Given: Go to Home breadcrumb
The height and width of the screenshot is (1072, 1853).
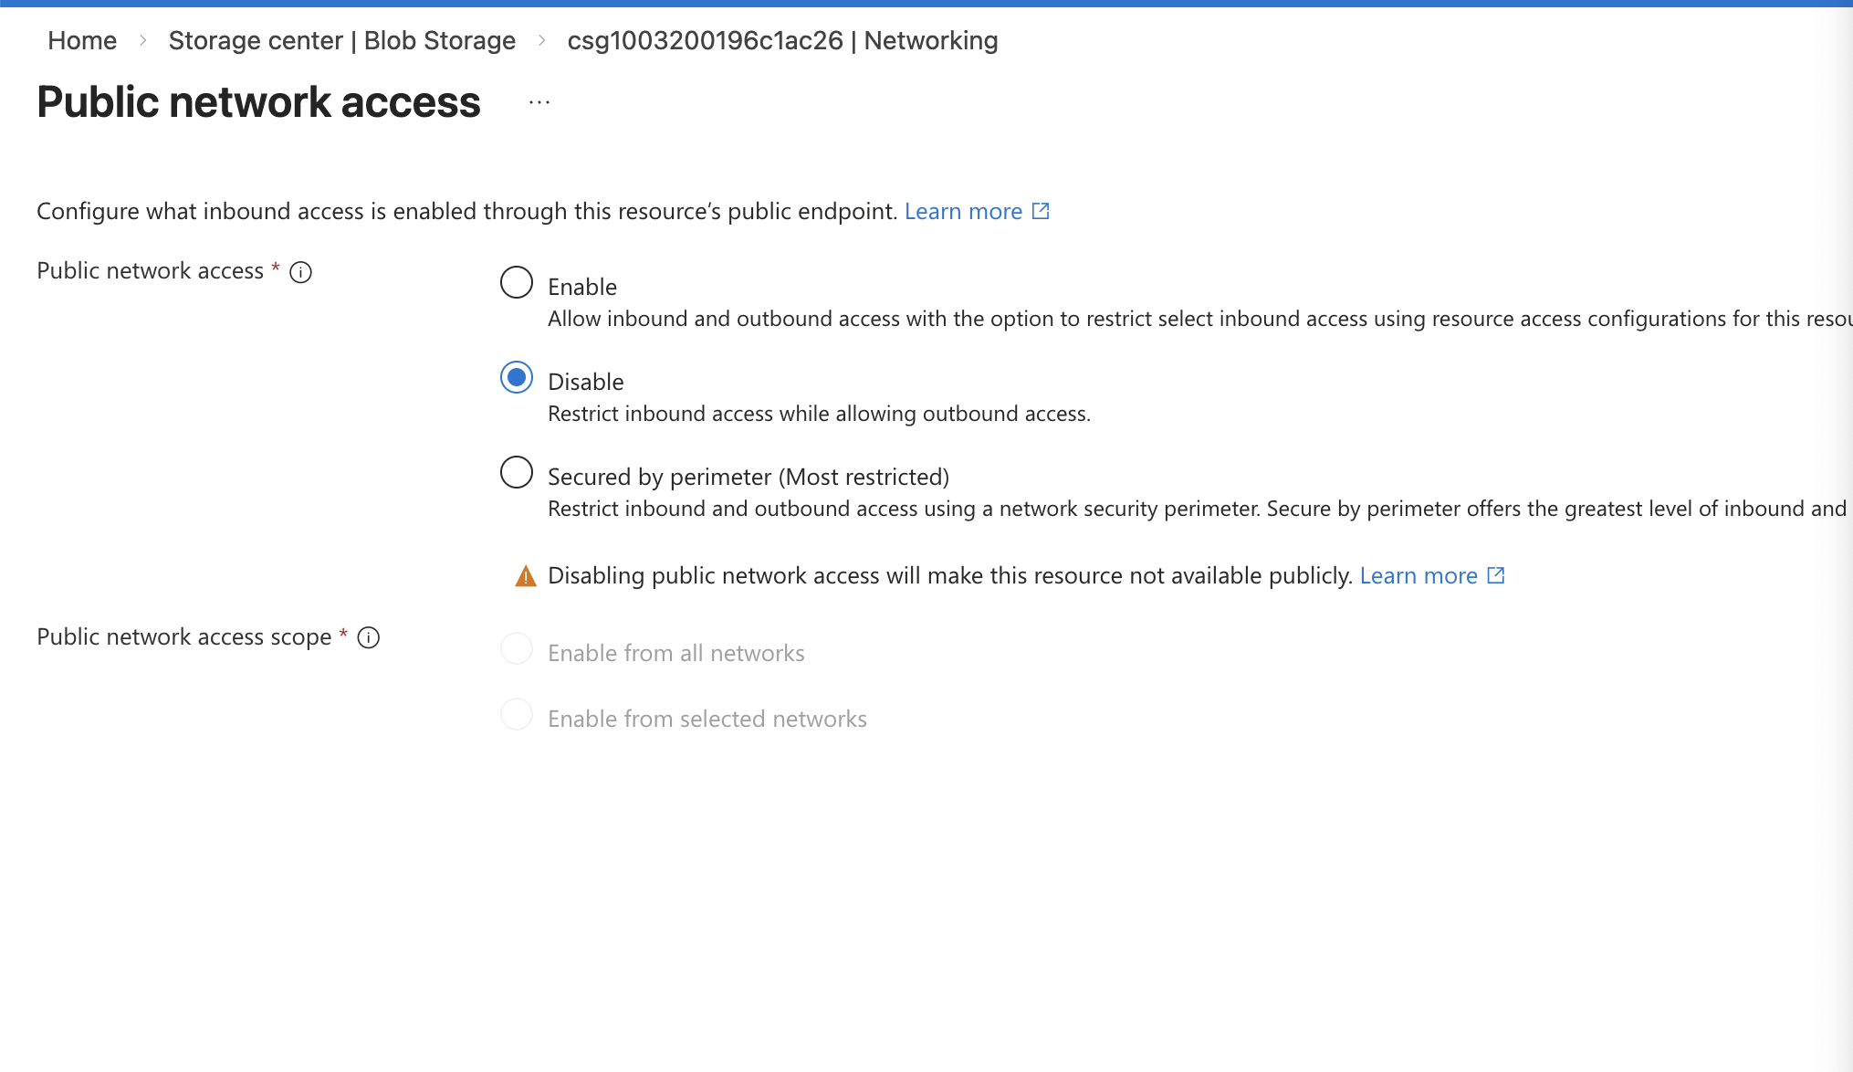Looking at the screenshot, I should pyautogui.click(x=82, y=40).
